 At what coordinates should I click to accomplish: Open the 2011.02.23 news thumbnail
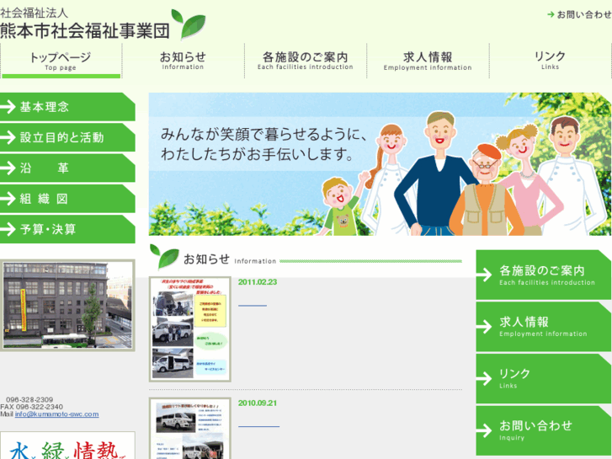point(190,329)
